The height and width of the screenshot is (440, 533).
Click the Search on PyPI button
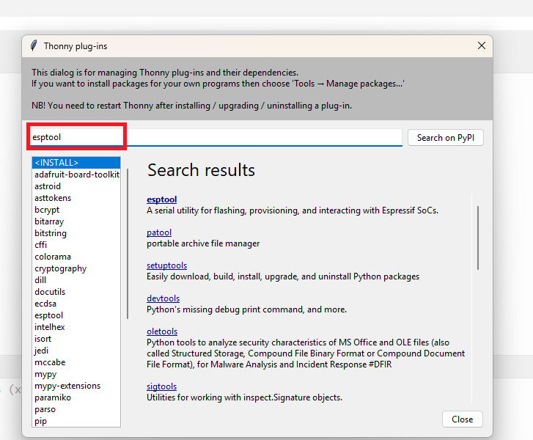[x=445, y=138]
